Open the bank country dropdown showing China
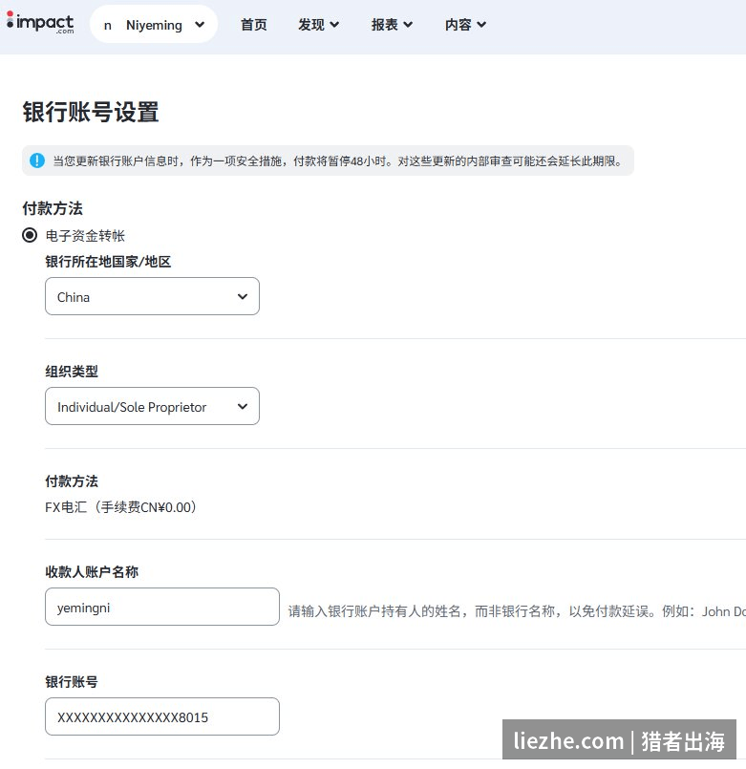746x769 pixels. pos(152,296)
